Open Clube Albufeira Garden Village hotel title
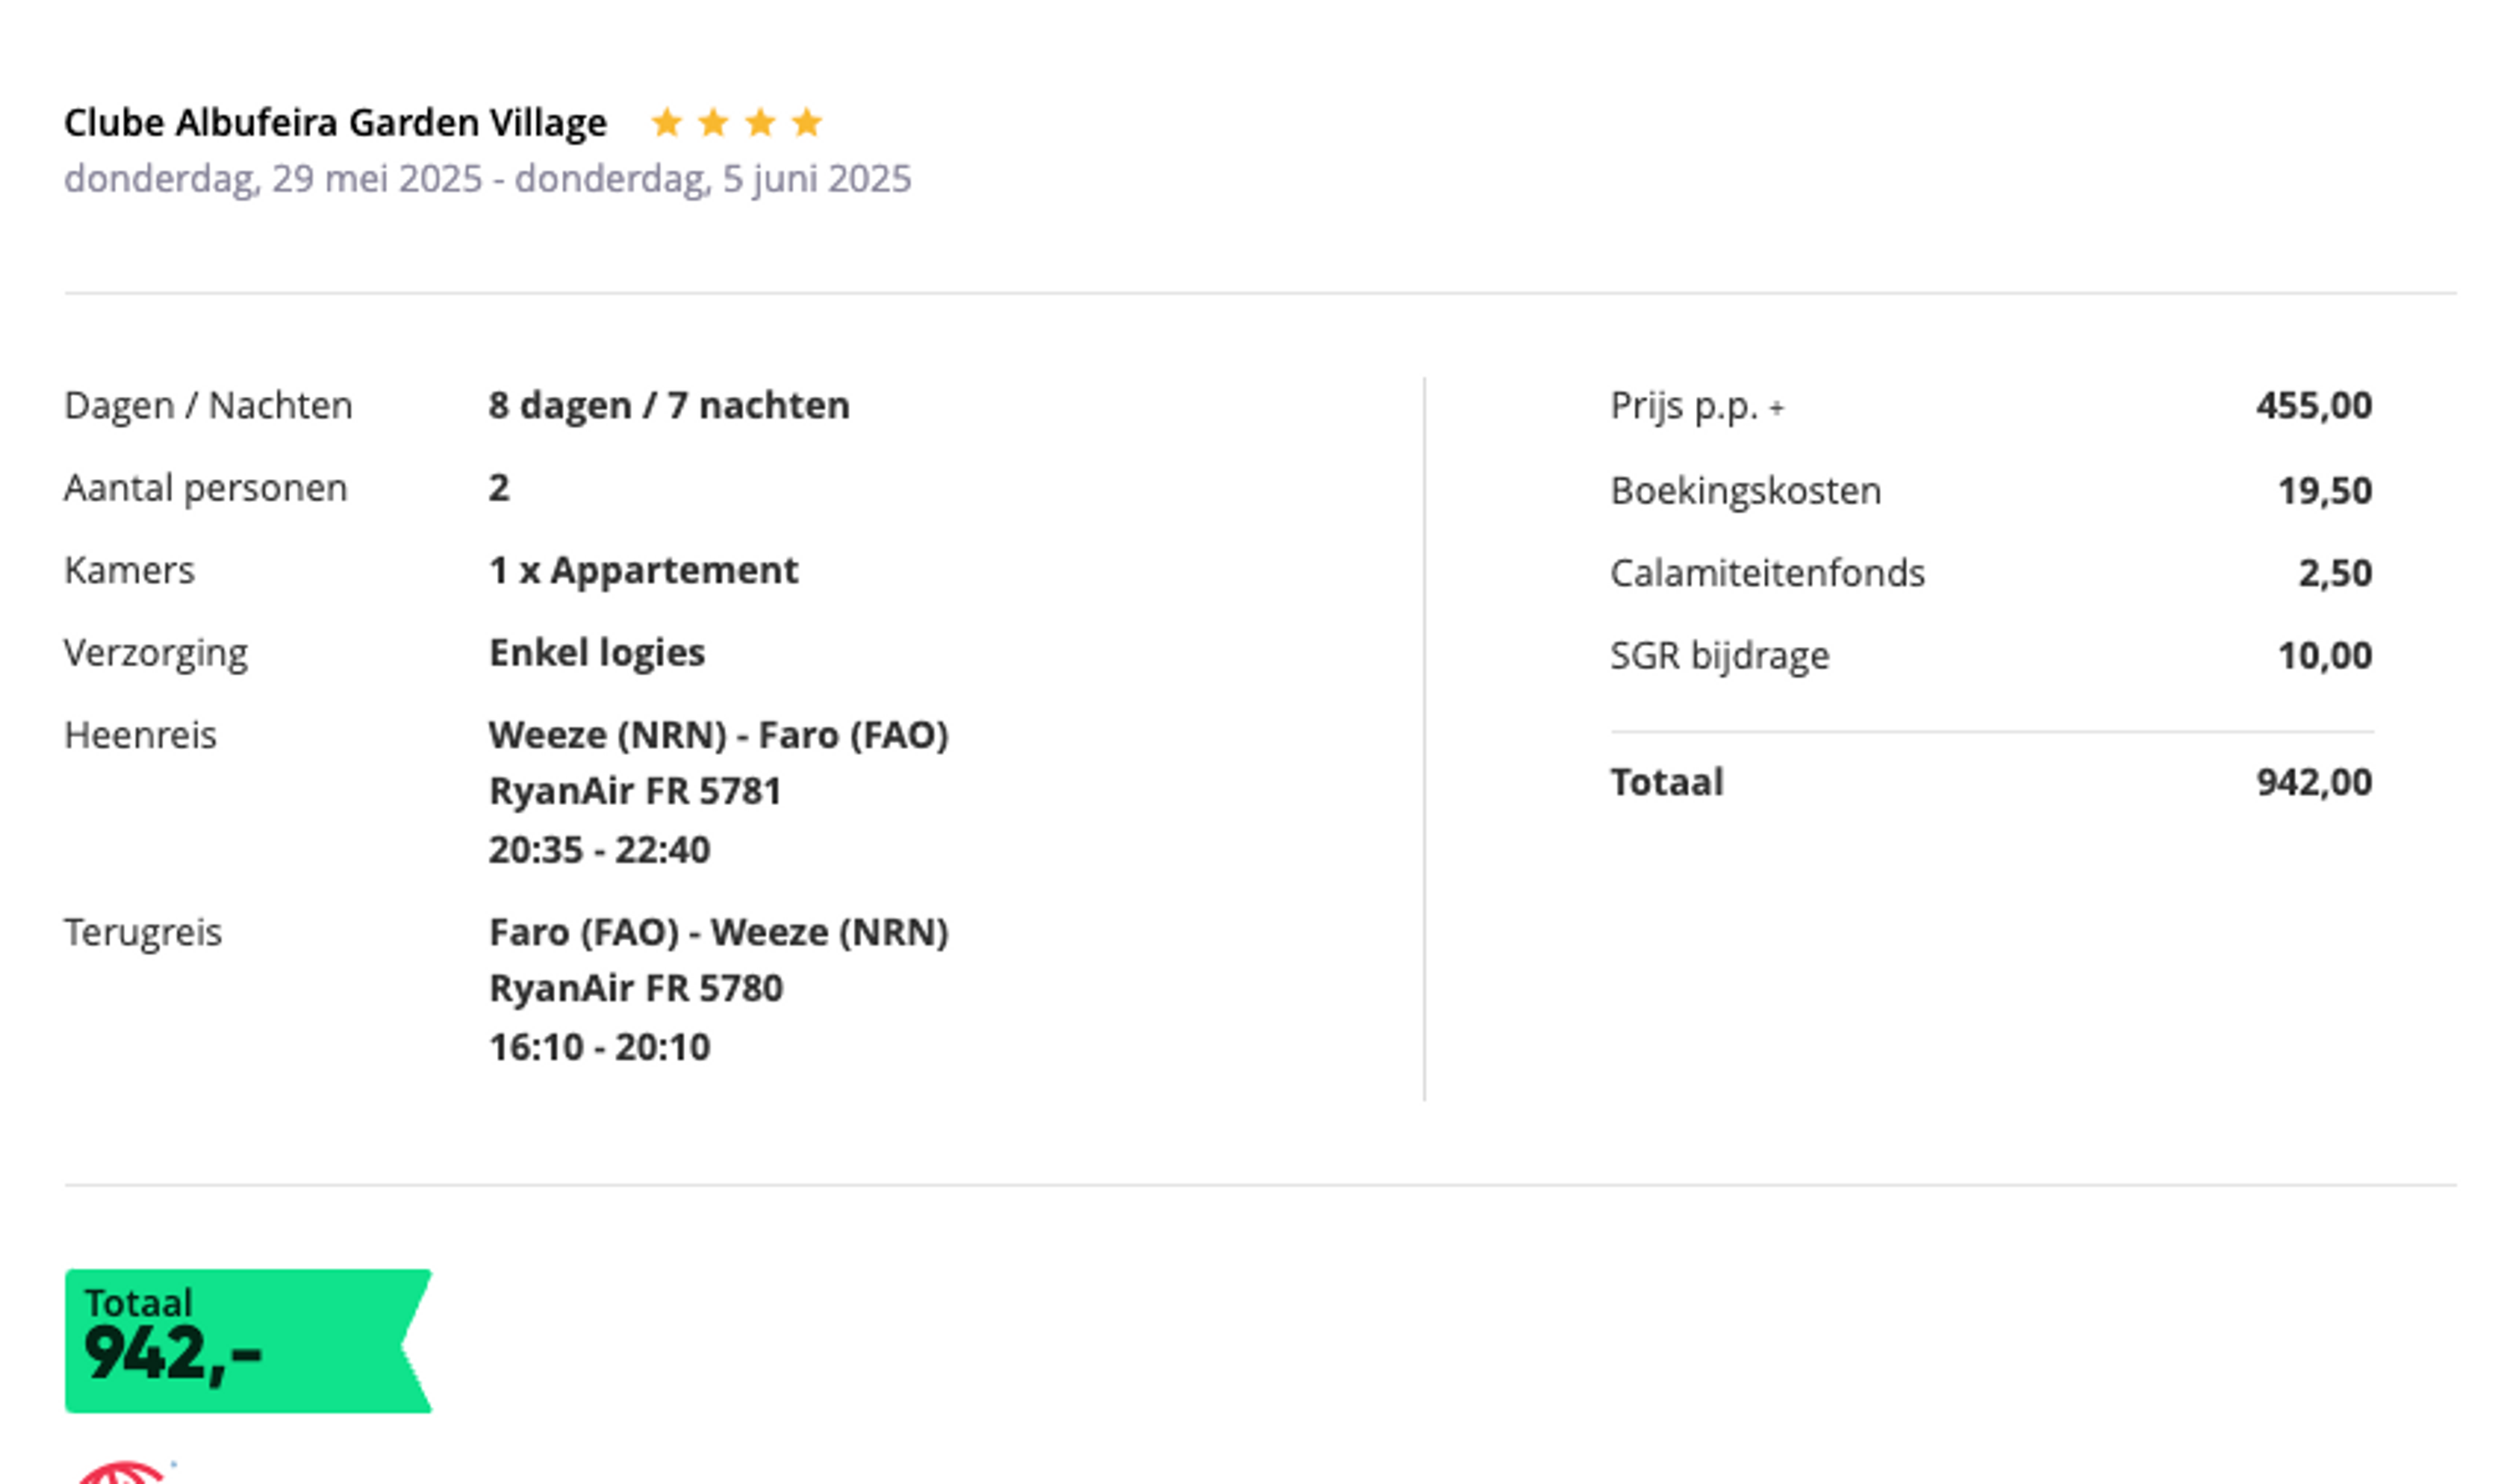 pos(335,122)
